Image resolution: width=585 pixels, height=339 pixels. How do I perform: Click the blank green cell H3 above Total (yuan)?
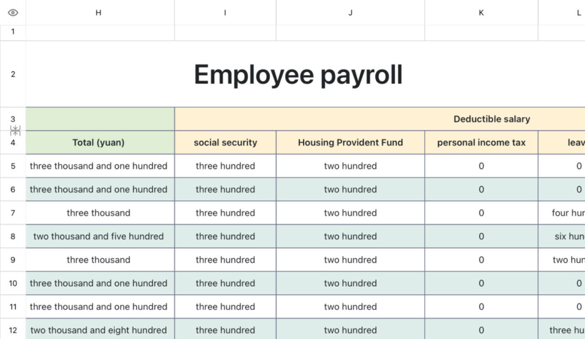tap(100, 119)
